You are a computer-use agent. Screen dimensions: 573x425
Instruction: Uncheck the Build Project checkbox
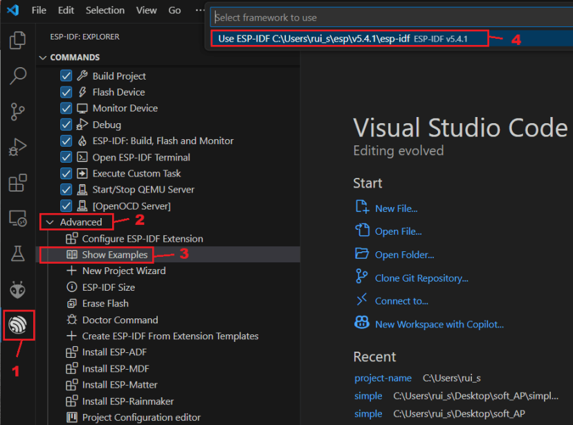tap(66, 76)
